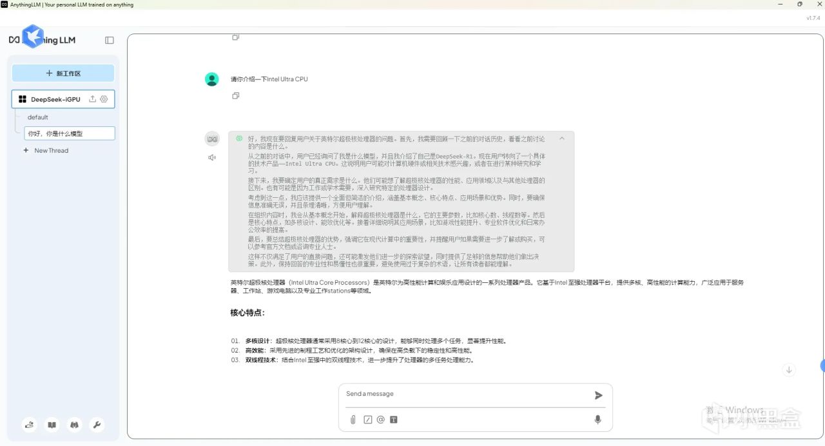Restore the AnythingLLM window size

800,5
